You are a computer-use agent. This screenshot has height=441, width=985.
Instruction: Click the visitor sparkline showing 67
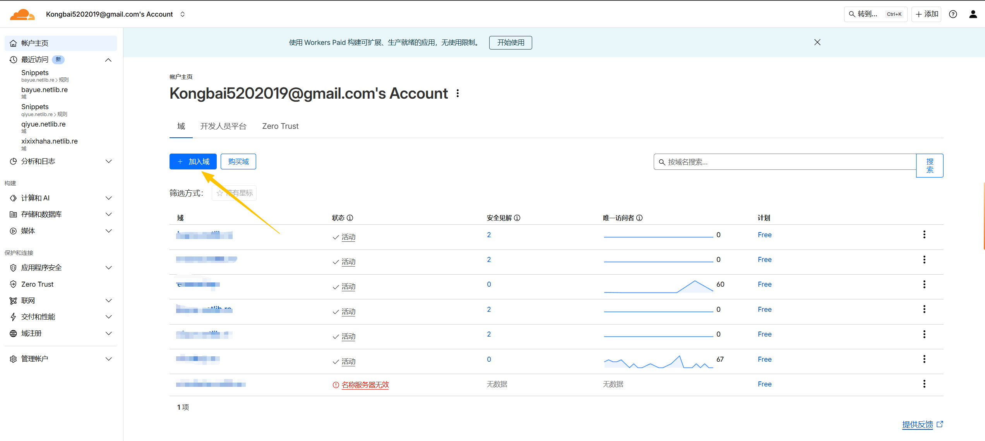click(x=658, y=362)
